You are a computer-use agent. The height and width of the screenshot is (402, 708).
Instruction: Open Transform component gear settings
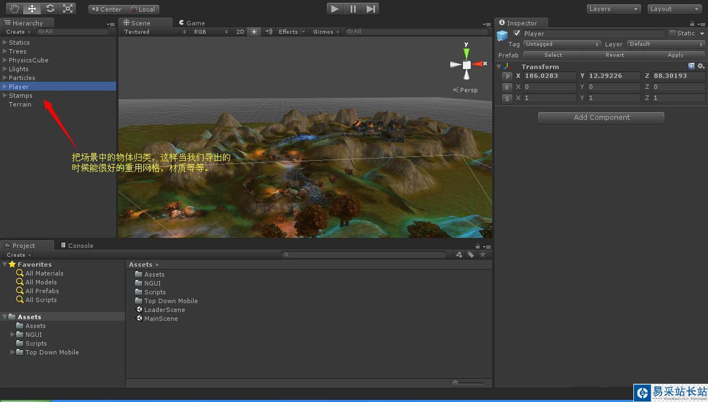click(701, 66)
